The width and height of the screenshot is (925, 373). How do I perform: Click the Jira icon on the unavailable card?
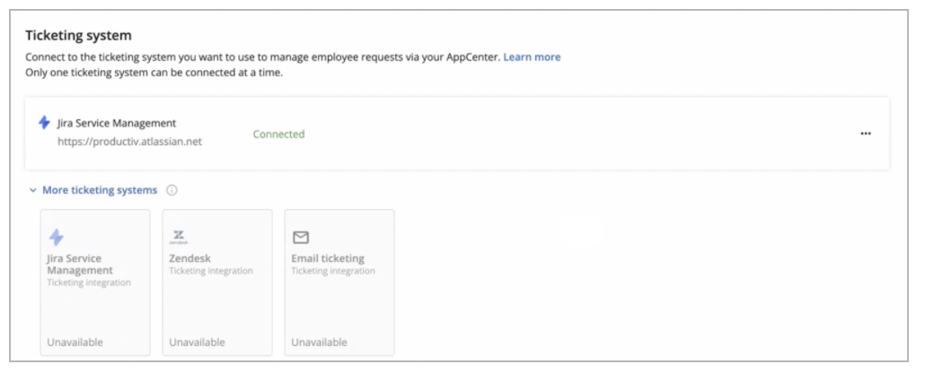[x=56, y=238]
